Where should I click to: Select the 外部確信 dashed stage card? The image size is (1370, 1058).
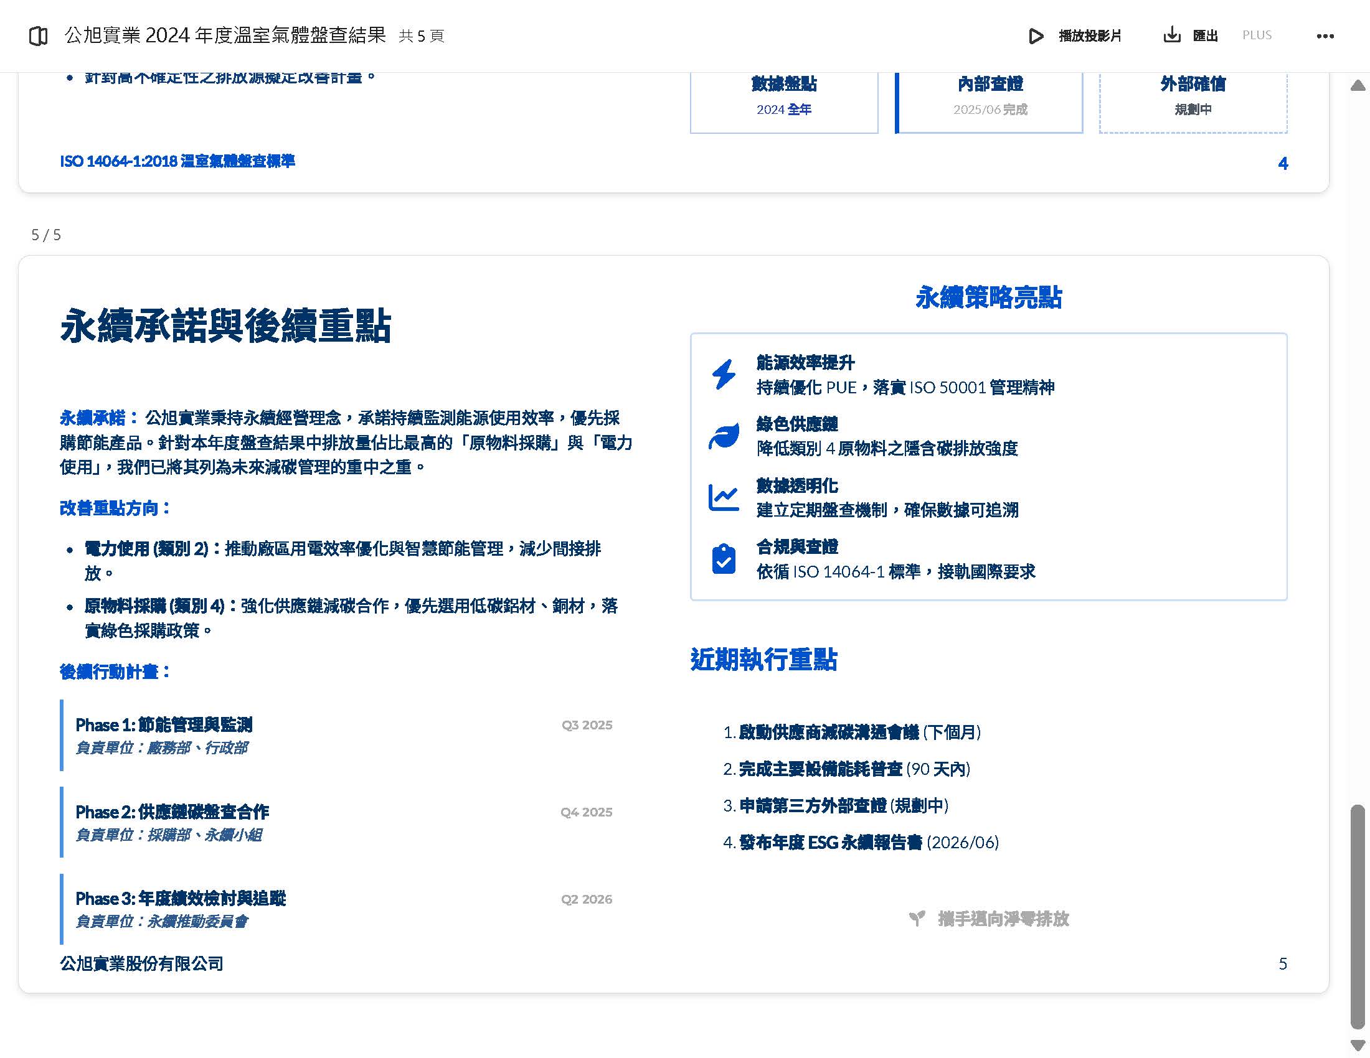(1193, 100)
